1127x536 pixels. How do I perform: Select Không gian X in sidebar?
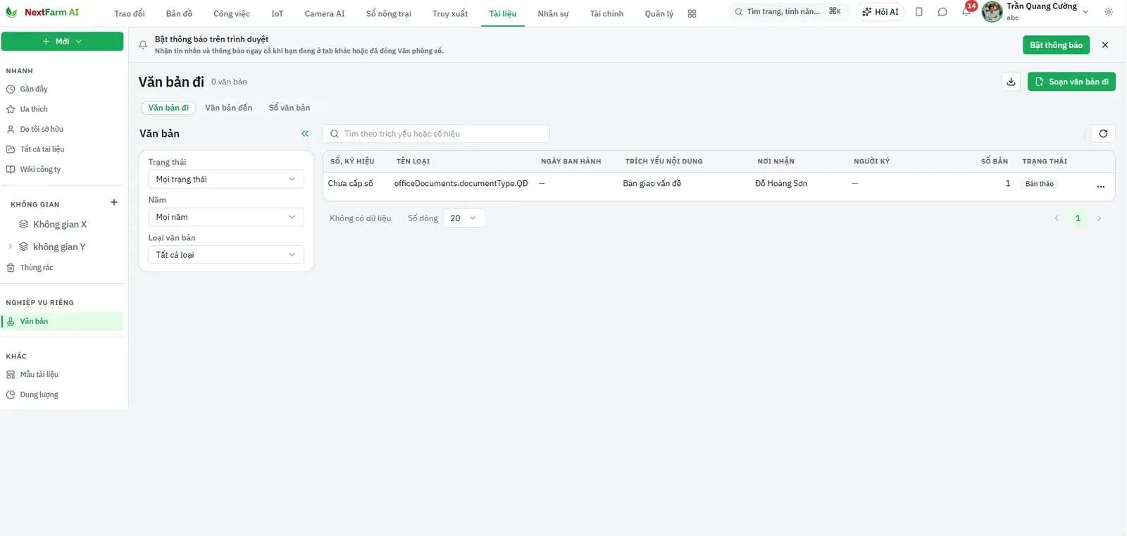click(60, 225)
